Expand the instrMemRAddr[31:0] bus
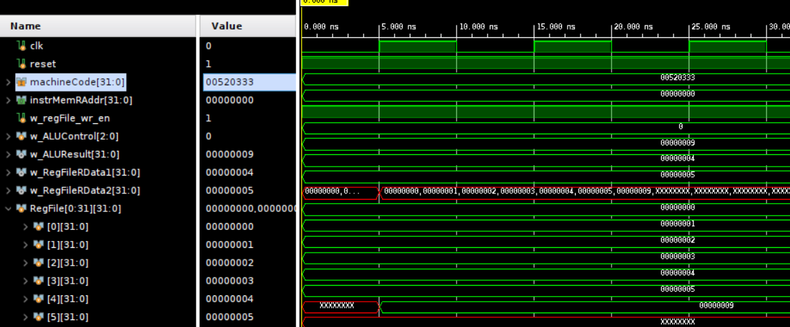Screen dimensions: 790x327 click(8, 101)
